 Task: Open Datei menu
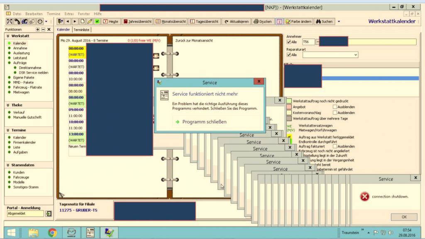coord(17,14)
